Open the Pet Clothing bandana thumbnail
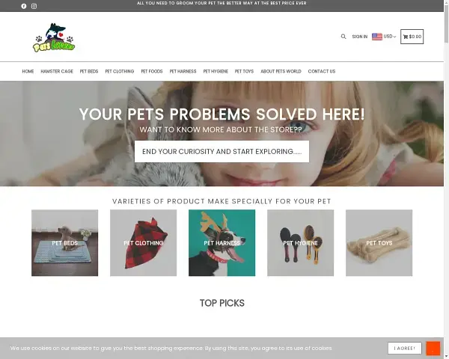 point(143,243)
